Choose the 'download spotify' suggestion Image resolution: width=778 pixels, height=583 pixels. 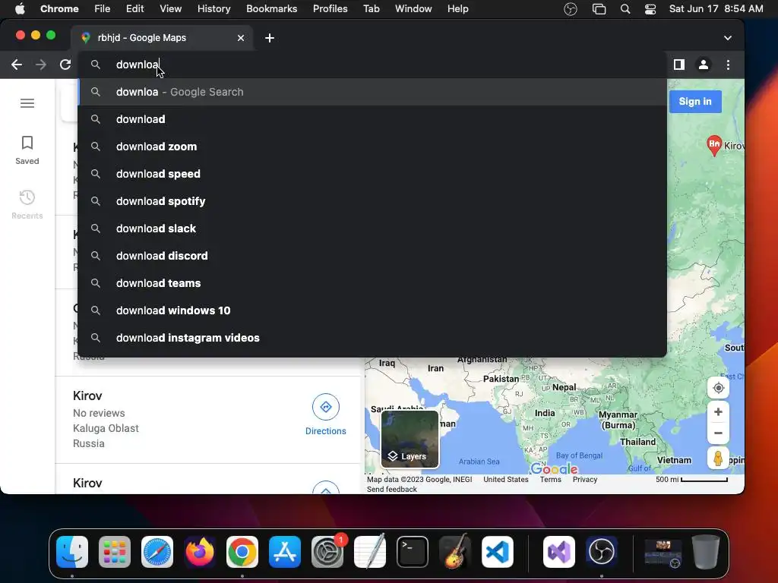372,200
